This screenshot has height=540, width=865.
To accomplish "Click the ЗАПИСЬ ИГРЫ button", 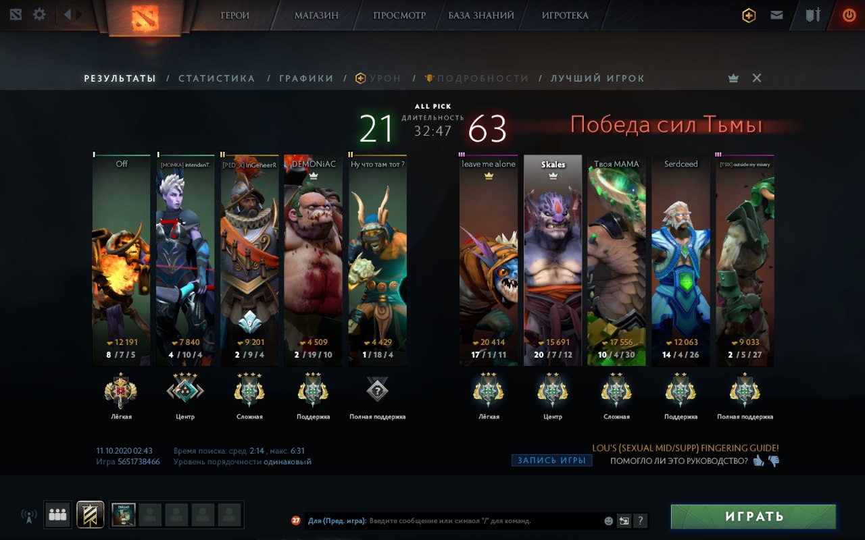I will pyautogui.click(x=551, y=460).
